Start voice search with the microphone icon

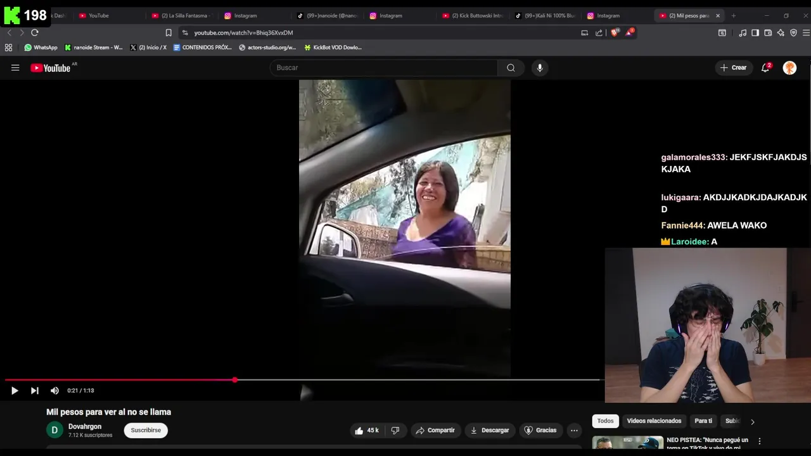point(539,68)
